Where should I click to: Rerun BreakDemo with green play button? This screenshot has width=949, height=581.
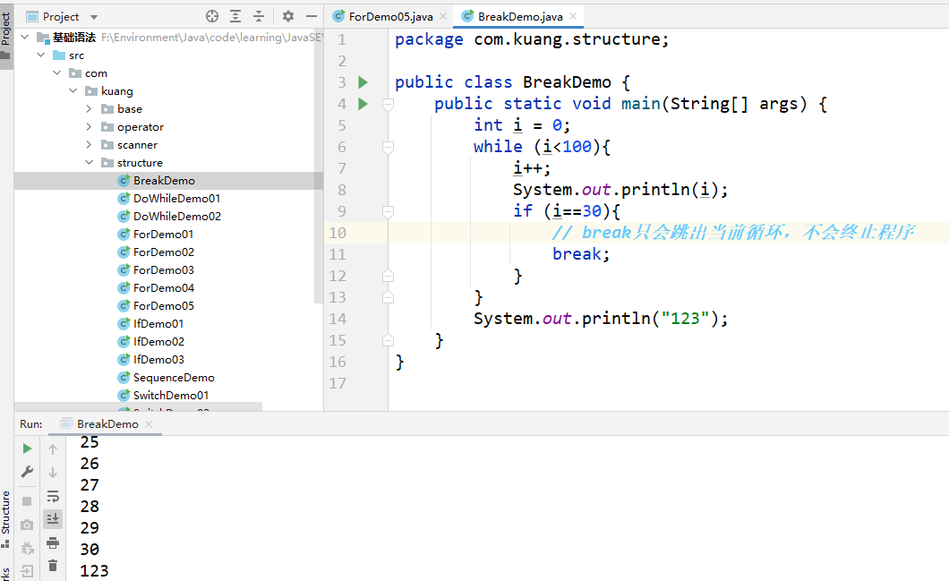tap(27, 449)
